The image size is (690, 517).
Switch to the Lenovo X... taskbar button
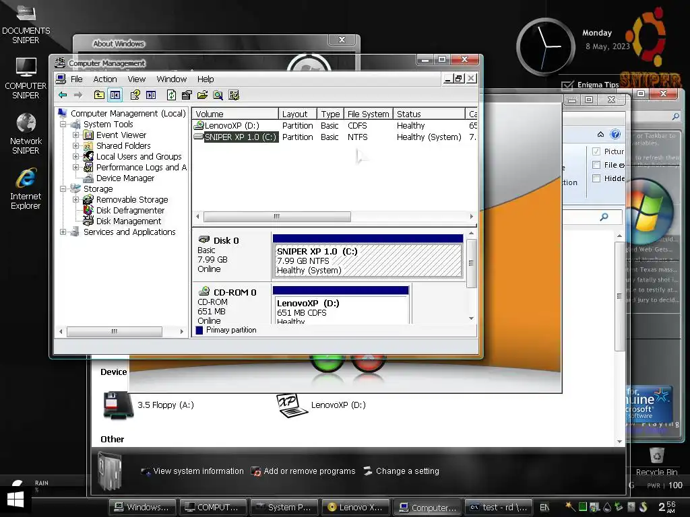point(356,507)
